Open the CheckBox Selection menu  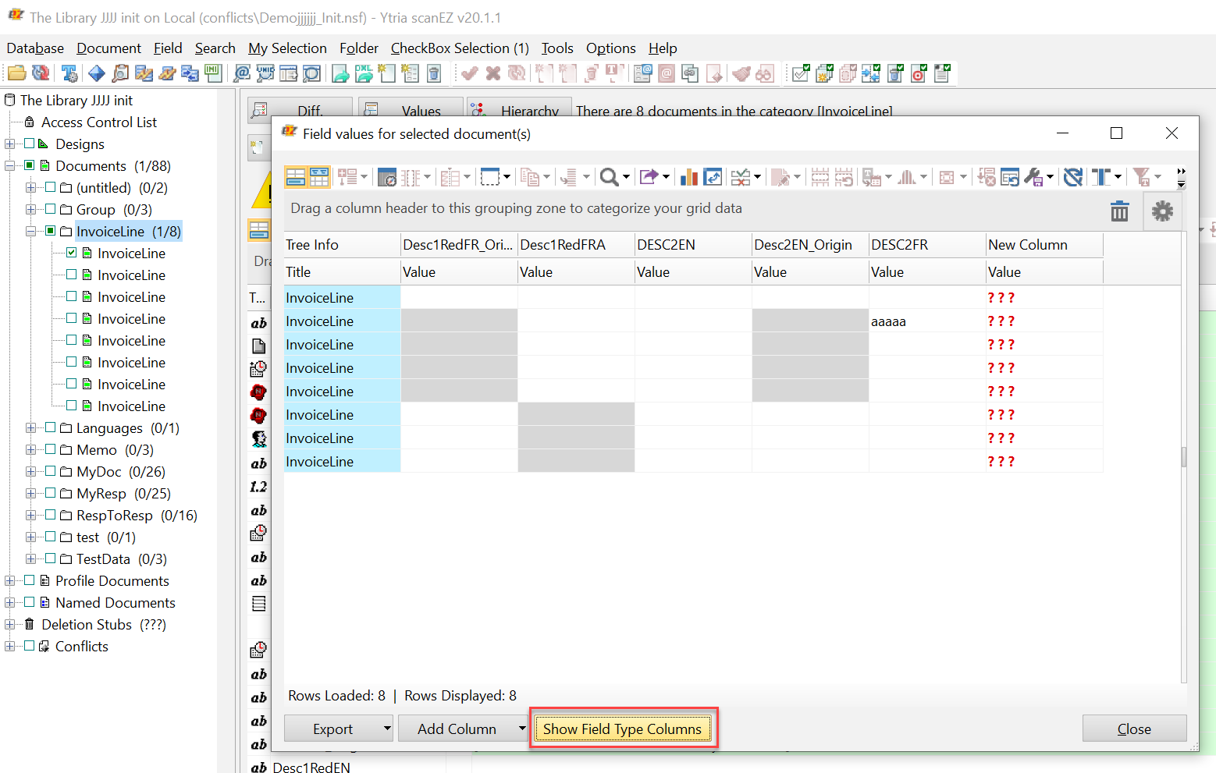(459, 48)
